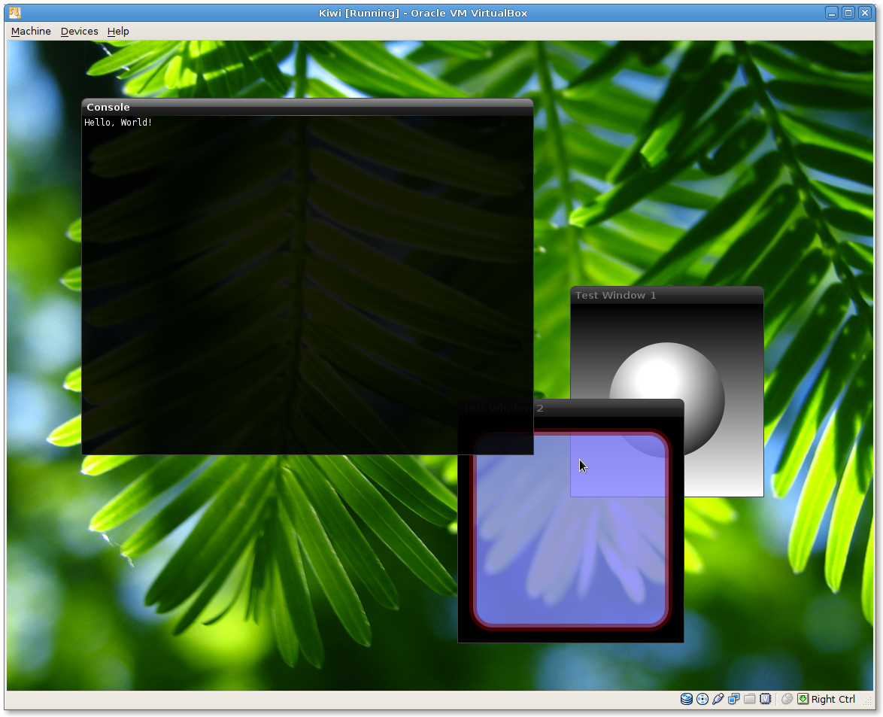Close the VirtualBox window
Image resolution: width=883 pixels, height=717 pixels.
coord(865,12)
